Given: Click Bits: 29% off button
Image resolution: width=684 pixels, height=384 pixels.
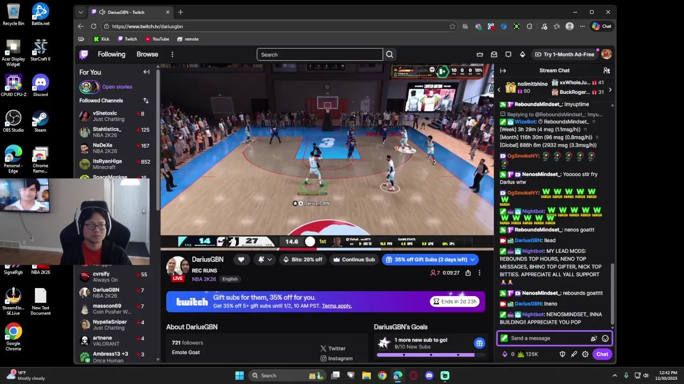Looking at the screenshot, I should click(302, 260).
